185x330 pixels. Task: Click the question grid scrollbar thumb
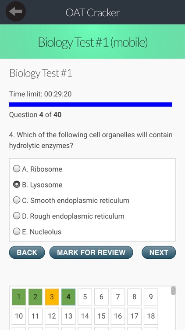tap(173, 291)
